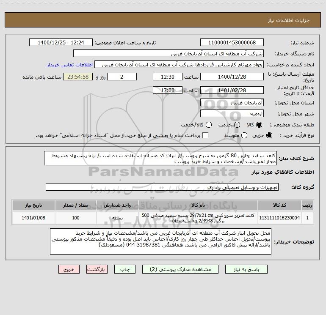Click the نام کالا column header
The width and height of the screenshot is (326, 315).
click(198, 205)
